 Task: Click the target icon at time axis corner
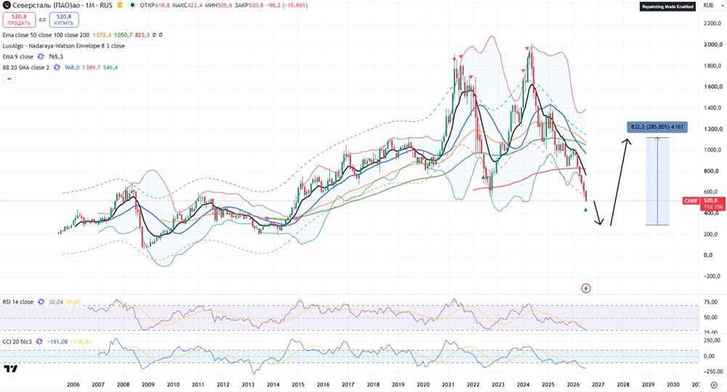[x=714, y=385]
